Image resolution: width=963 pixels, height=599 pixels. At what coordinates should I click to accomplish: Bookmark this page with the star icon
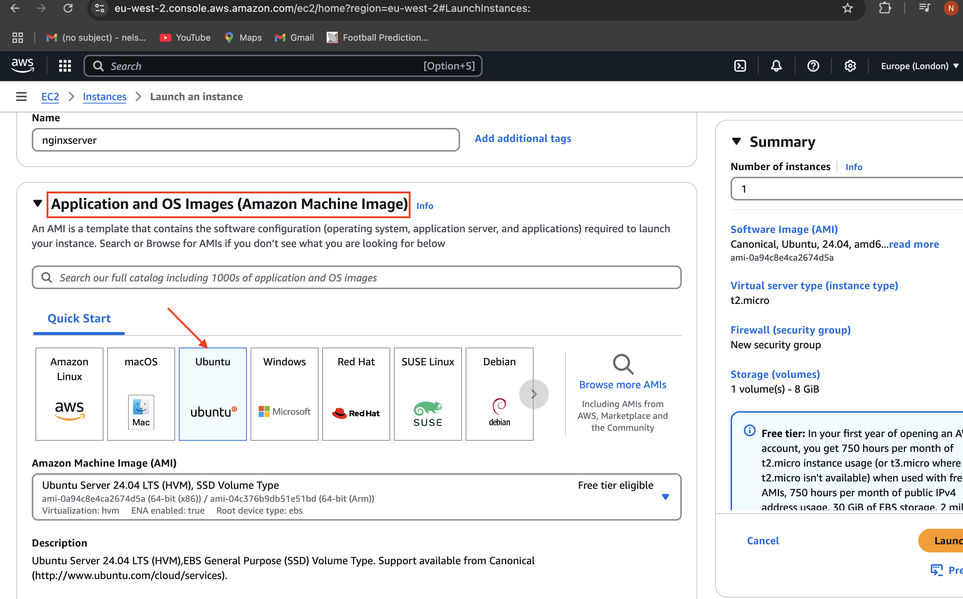pos(847,8)
